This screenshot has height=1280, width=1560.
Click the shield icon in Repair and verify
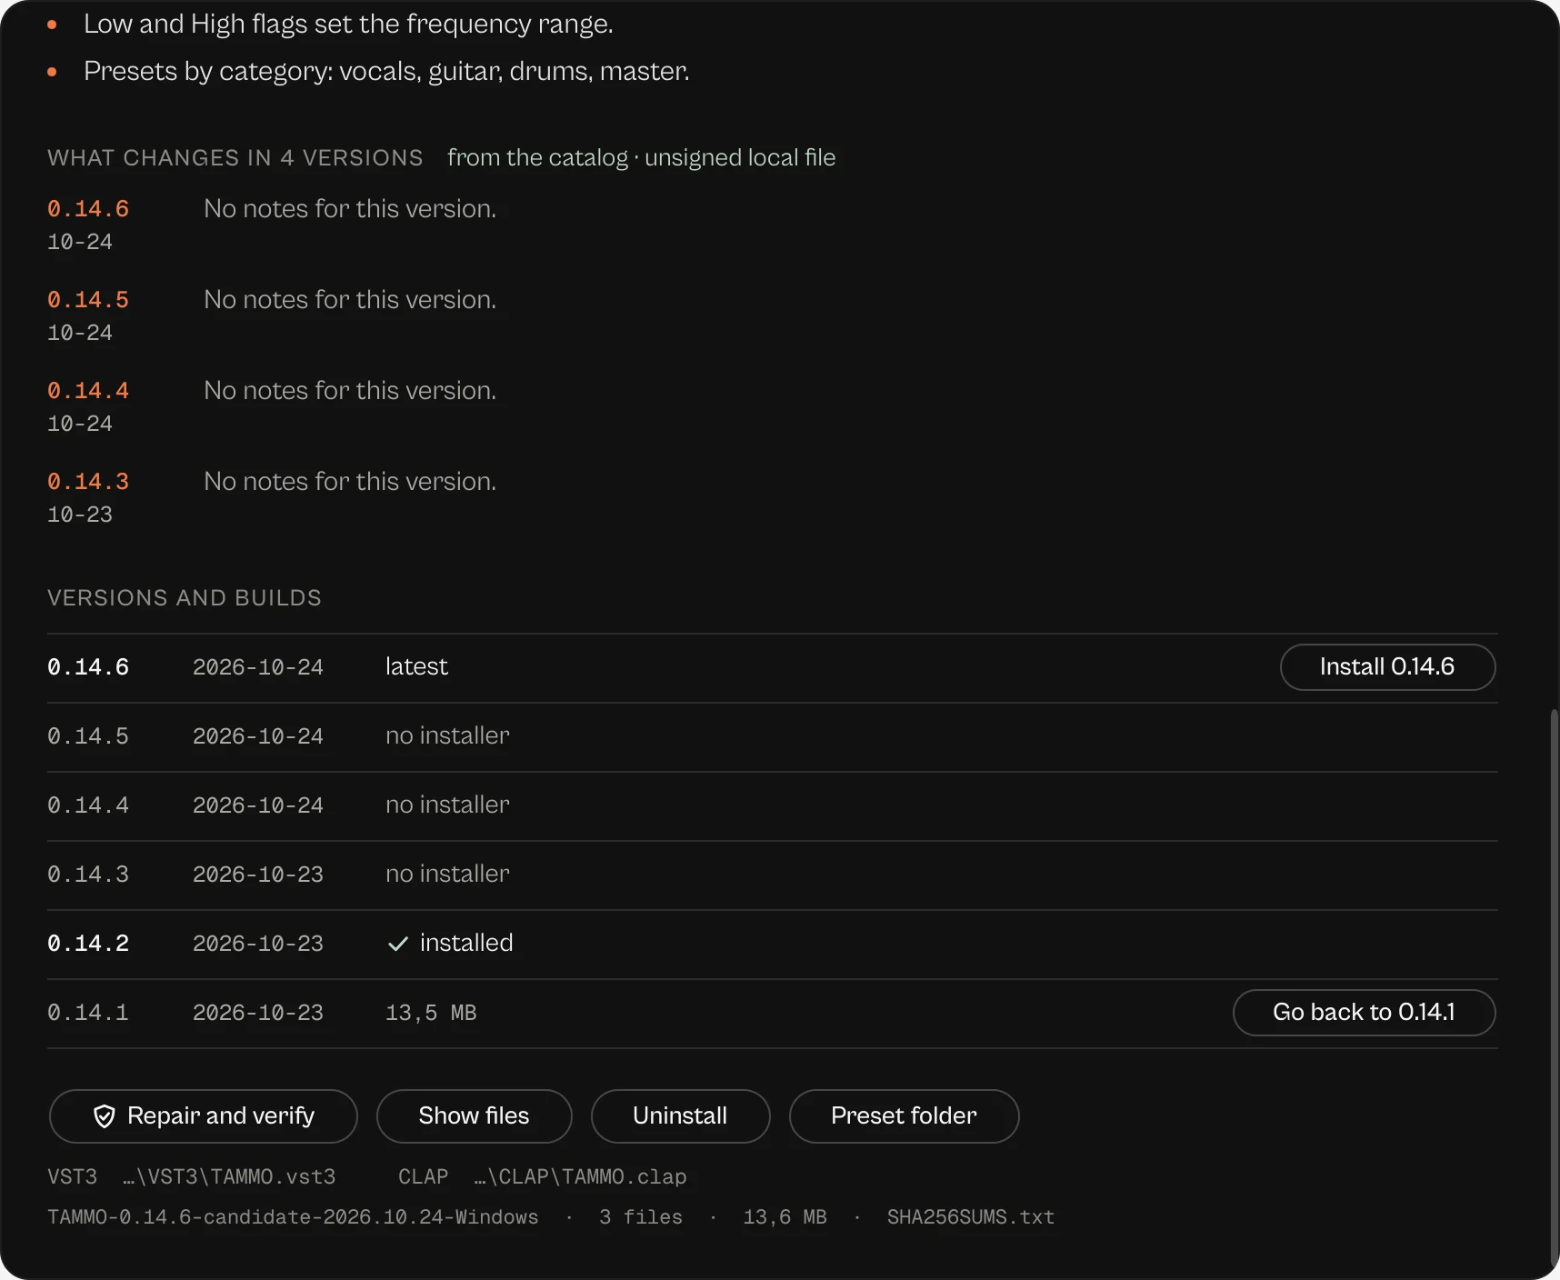tap(105, 1116)
